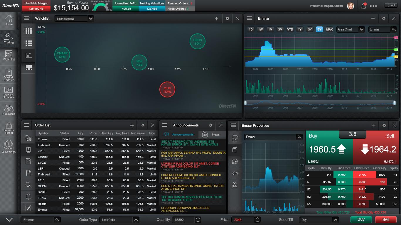This screenshot has width=401, height=225.
Task: Click the green Buy button in bottom bar
Action: click(x=361, y=219)
